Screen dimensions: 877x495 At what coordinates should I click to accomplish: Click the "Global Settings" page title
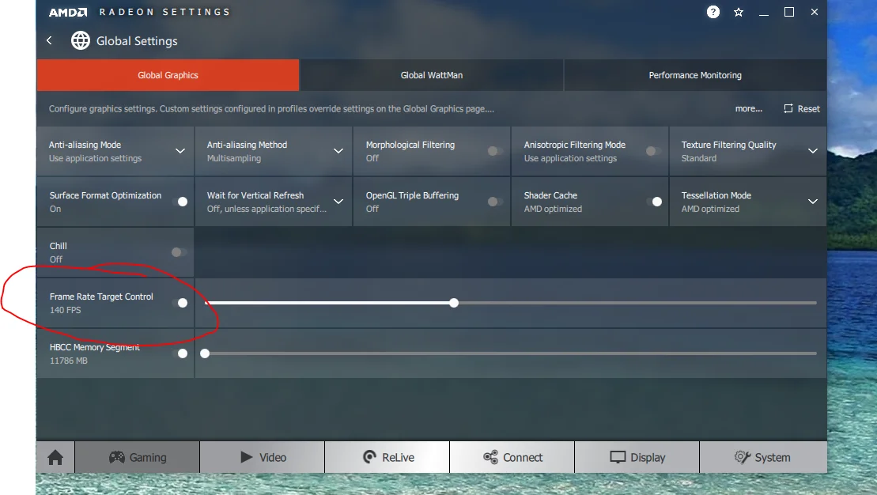pyautogui.click(x=137, y=41)
